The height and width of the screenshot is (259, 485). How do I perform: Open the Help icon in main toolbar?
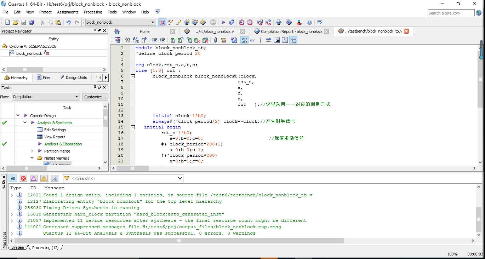point(309,22)
